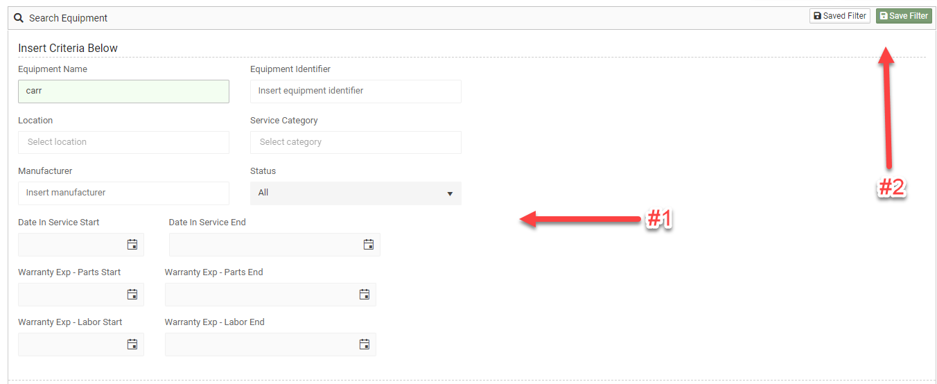Open the Select category dropdown
937x384 pixels.
tap(356, 142)
